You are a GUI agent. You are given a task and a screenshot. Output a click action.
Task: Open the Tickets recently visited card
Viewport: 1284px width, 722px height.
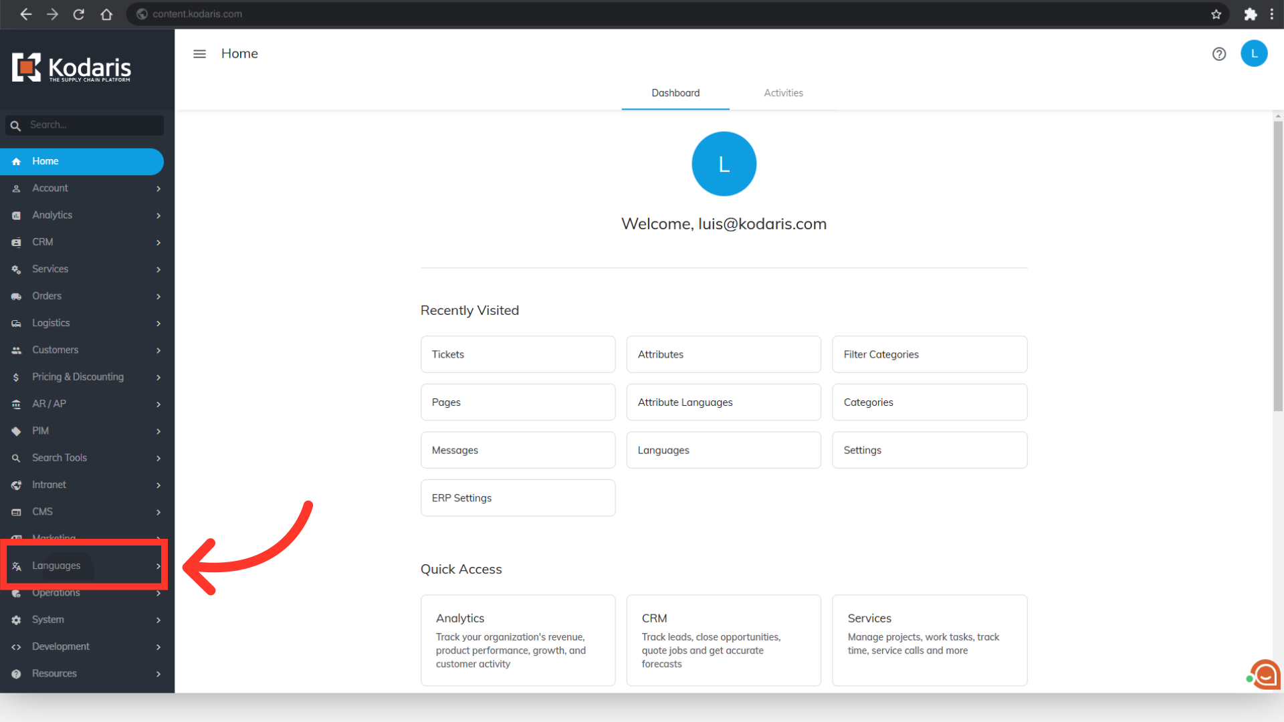(x=518, y=354)
